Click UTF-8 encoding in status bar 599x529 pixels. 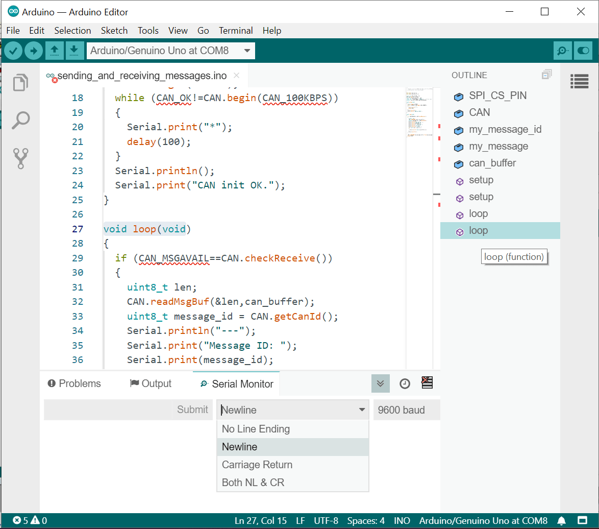point(326,521)
